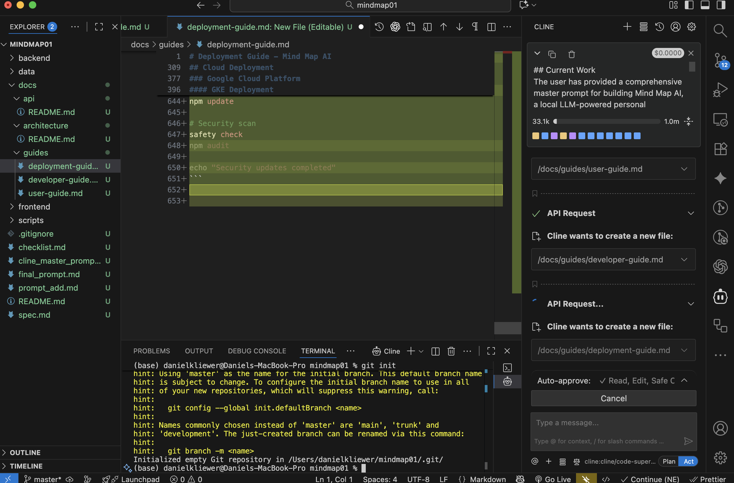Click split editor icon in toolbar

click(x=491, y=27)
